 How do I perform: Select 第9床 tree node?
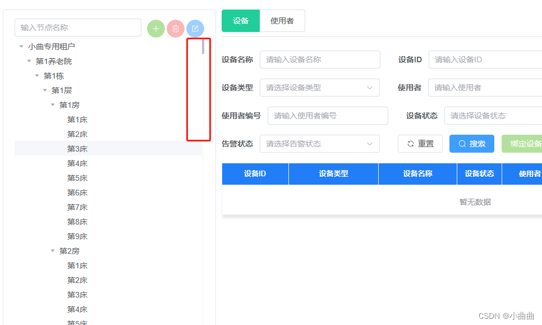coord(77,236)
